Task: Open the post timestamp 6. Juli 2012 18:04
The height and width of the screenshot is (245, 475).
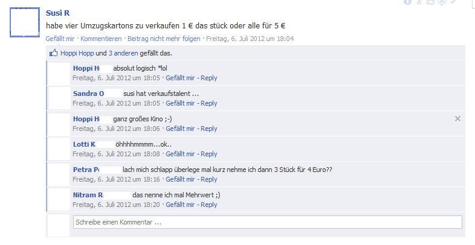Action: 250,39
